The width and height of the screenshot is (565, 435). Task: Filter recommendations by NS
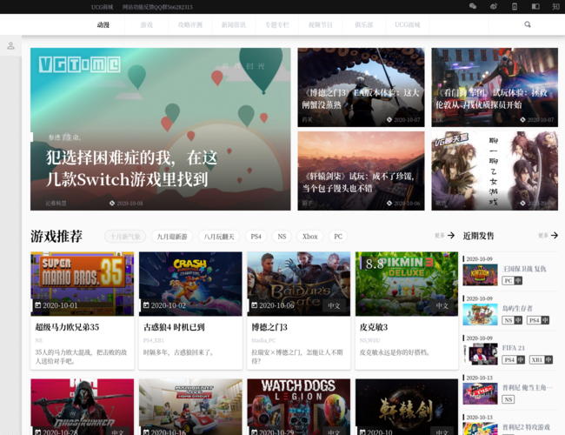click(x=282, y=237)
